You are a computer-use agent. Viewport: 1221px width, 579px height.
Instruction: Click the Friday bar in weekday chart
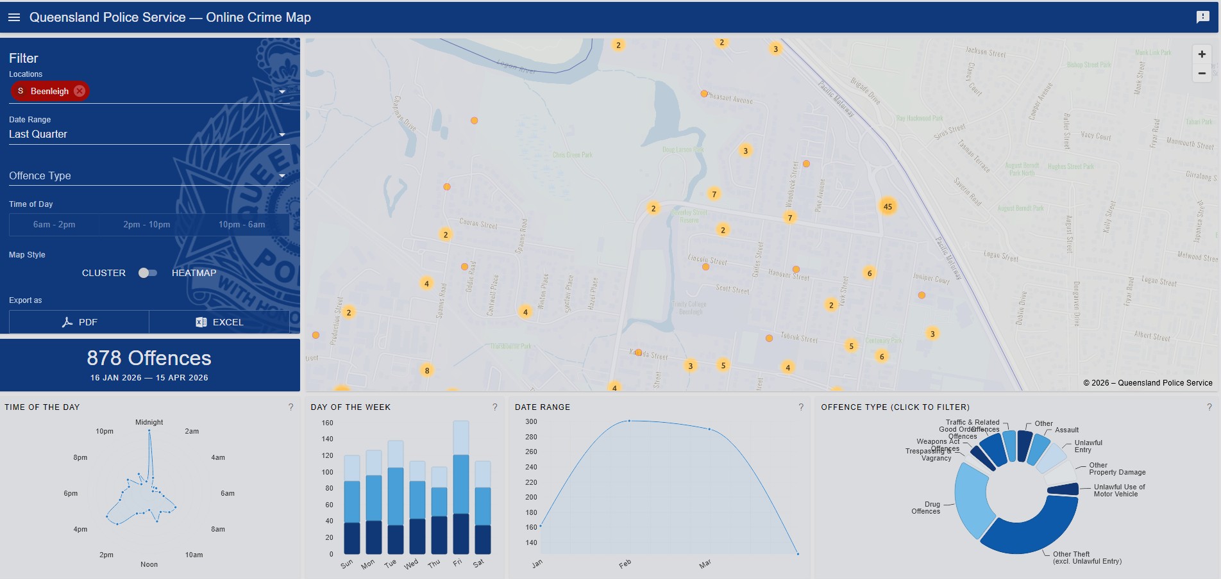point(461,487)
